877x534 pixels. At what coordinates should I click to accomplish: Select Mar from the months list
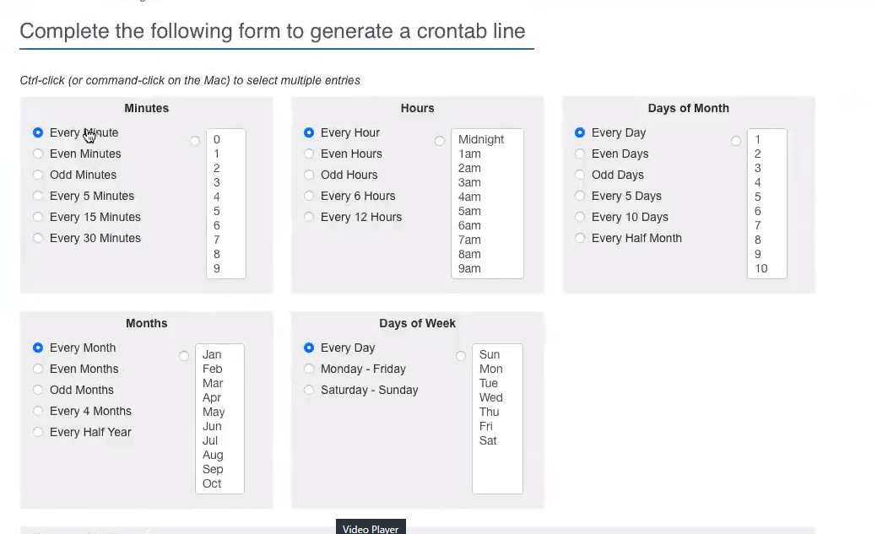point(212,382)
